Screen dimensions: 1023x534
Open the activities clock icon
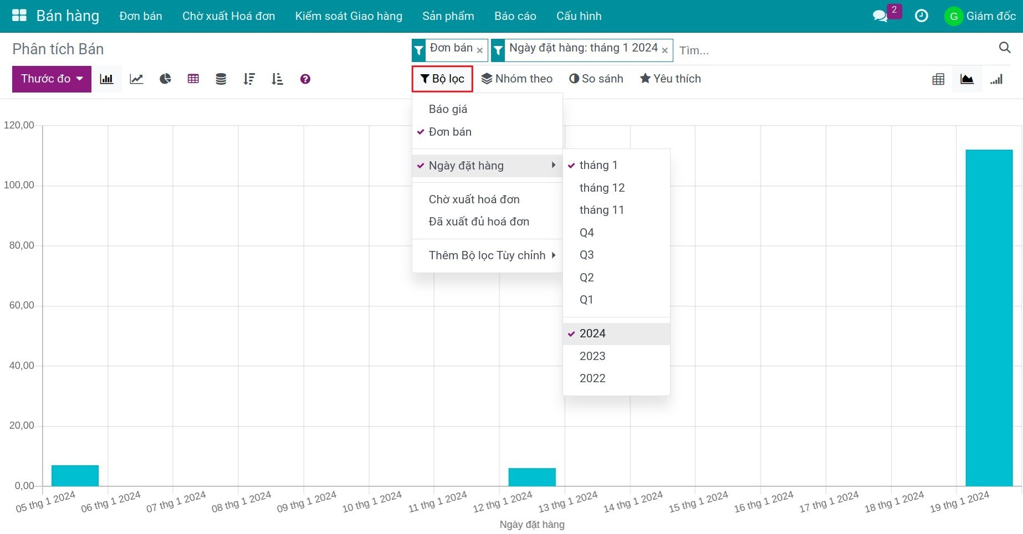pos(921,16)
